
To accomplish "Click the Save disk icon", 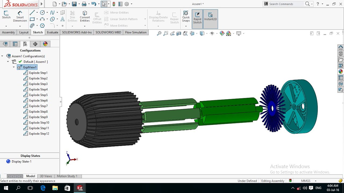I will 74,4.
